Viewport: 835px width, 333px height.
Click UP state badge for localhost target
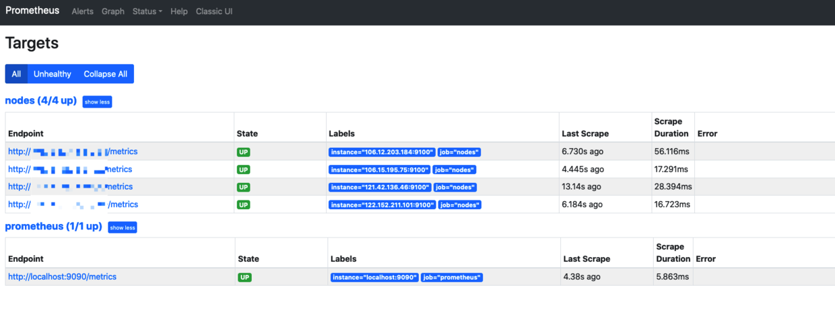point(244,277)
